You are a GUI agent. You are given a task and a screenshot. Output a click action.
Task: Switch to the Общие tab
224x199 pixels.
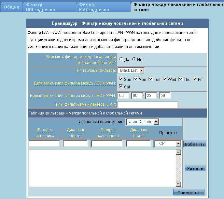(x=11, y=7)
